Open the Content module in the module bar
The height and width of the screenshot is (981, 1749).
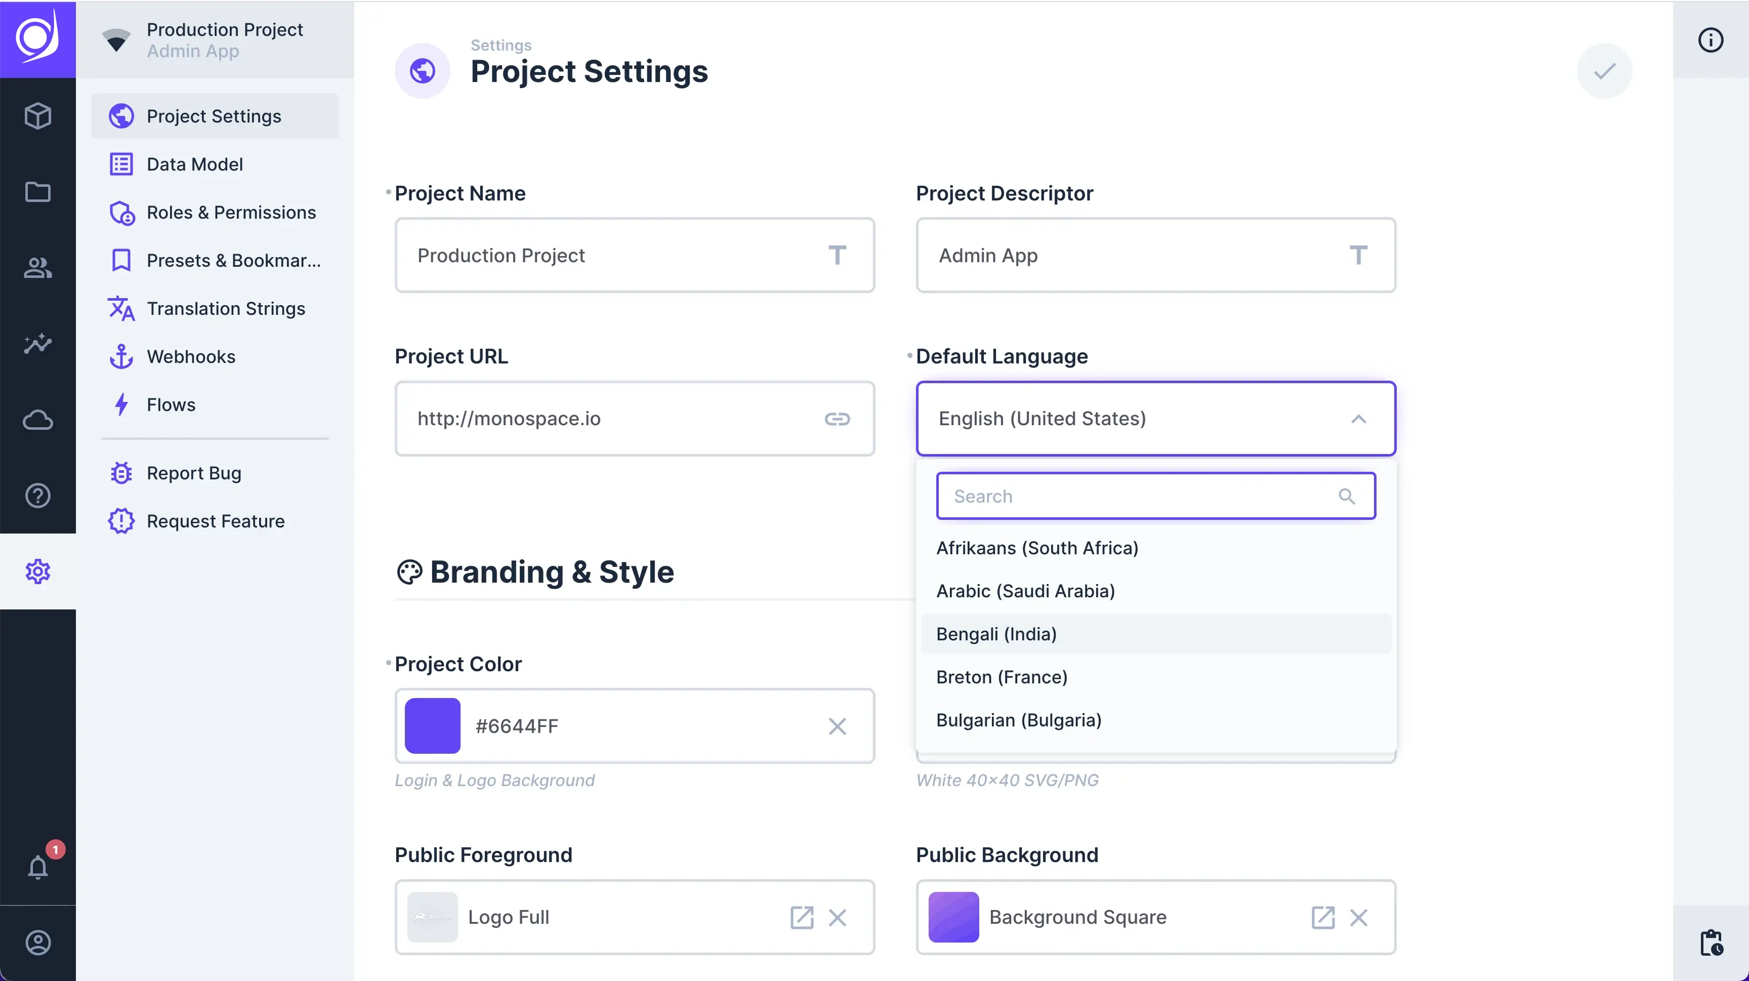point(38,115)
